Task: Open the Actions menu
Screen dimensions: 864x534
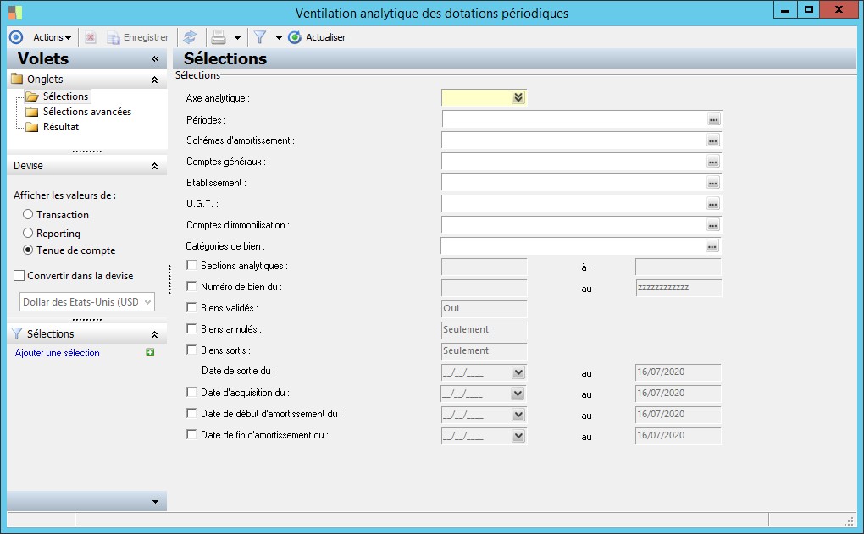Action: click(52, 37)
